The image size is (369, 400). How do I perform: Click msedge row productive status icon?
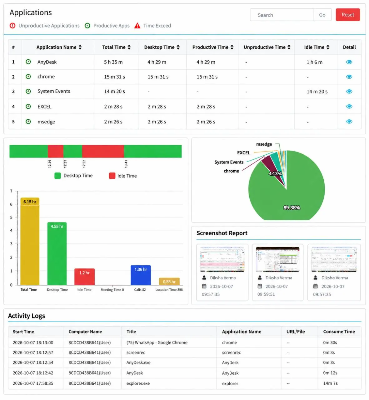tap(28, 122)
